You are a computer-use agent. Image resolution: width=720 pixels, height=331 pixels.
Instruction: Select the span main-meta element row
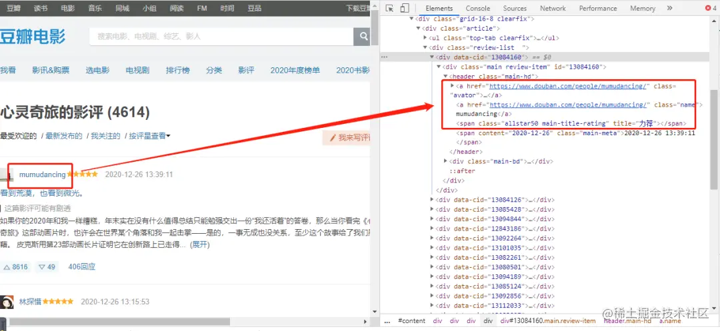tap(576, 133)
